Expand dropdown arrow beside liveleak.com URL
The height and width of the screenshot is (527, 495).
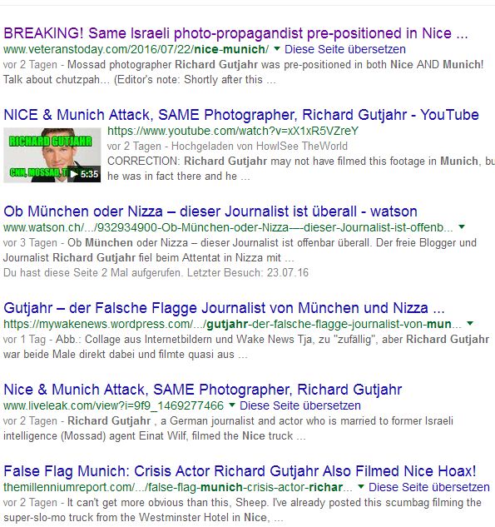(x=232, y=405)
